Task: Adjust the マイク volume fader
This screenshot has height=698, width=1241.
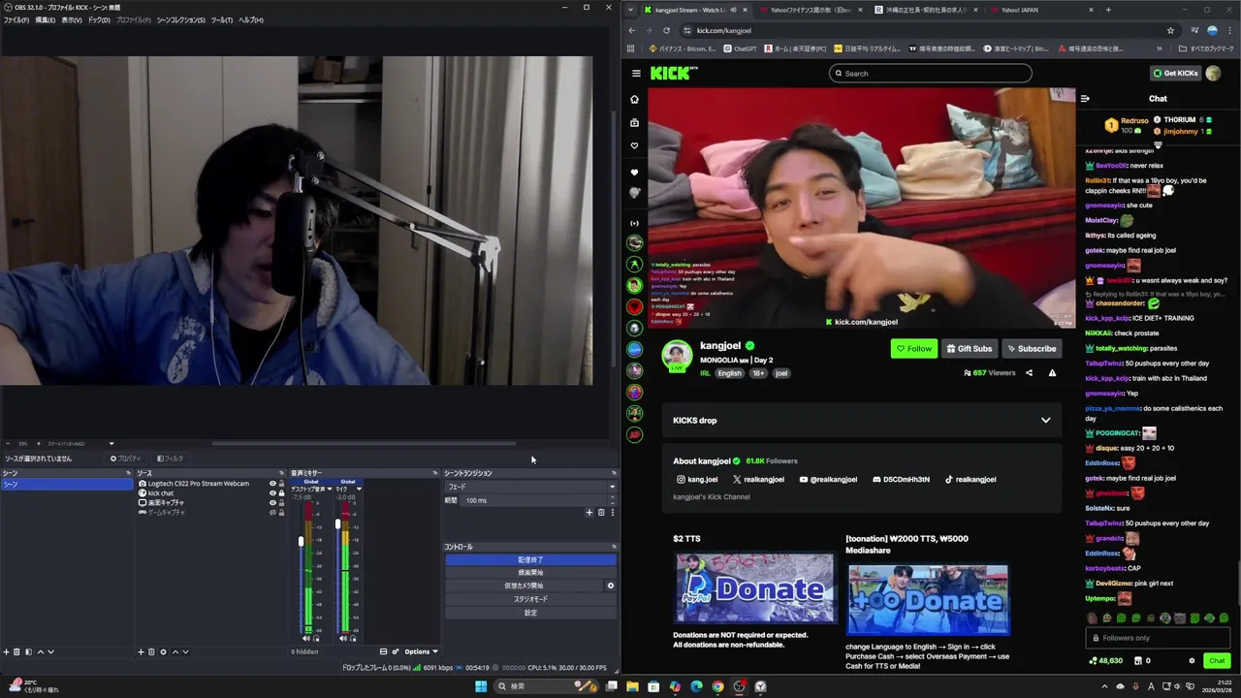Action: click(337, 524)
